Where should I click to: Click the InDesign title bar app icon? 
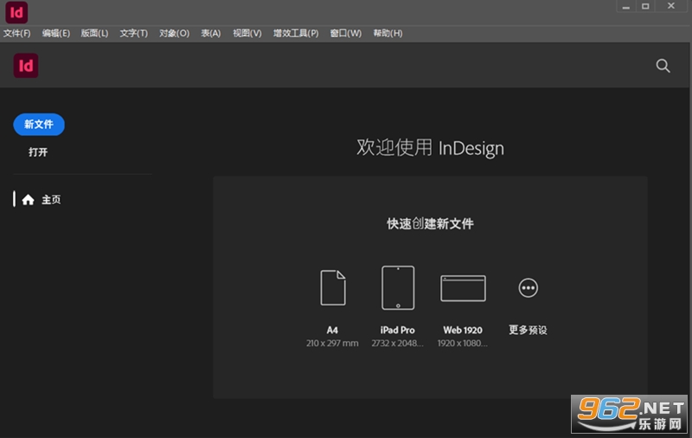[16, 12]
